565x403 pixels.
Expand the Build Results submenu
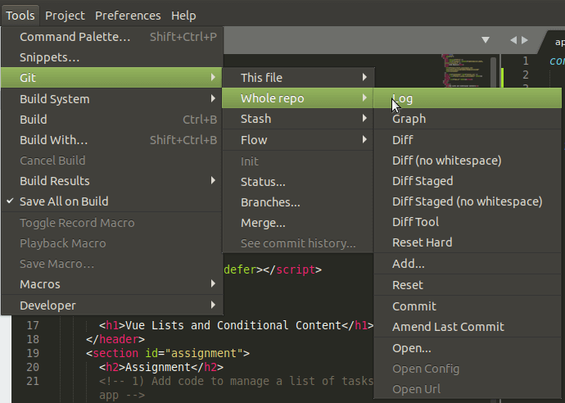(112, 180)
